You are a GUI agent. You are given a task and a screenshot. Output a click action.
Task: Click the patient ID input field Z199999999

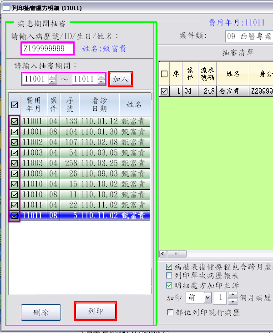(x=47, y=49)
